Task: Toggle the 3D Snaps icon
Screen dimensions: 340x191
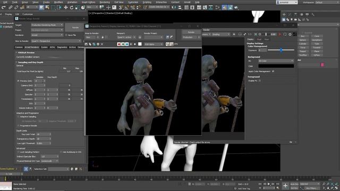Action: coord(121,7)
